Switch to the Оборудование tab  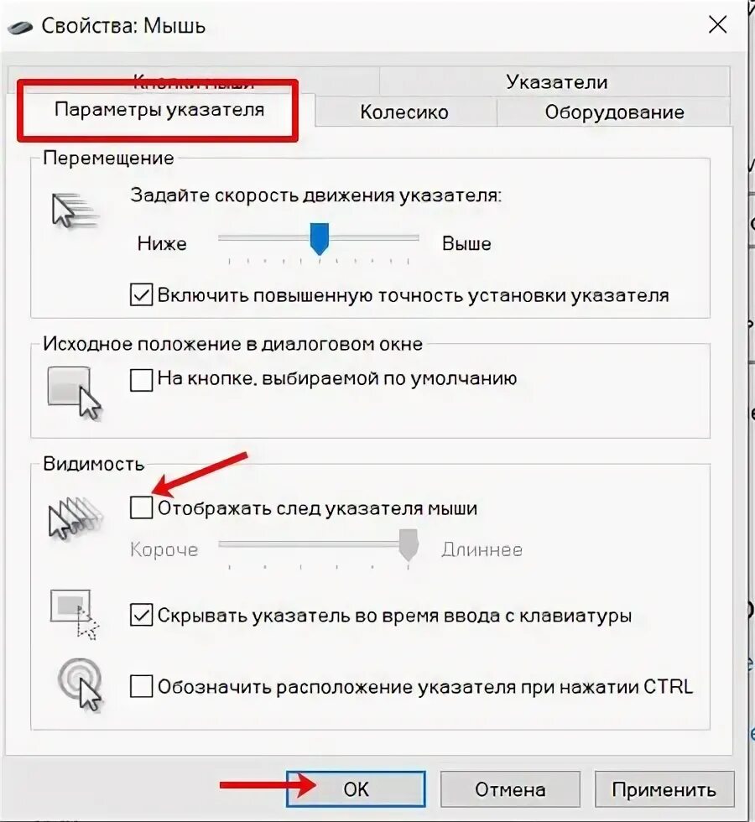coord(614,112)
